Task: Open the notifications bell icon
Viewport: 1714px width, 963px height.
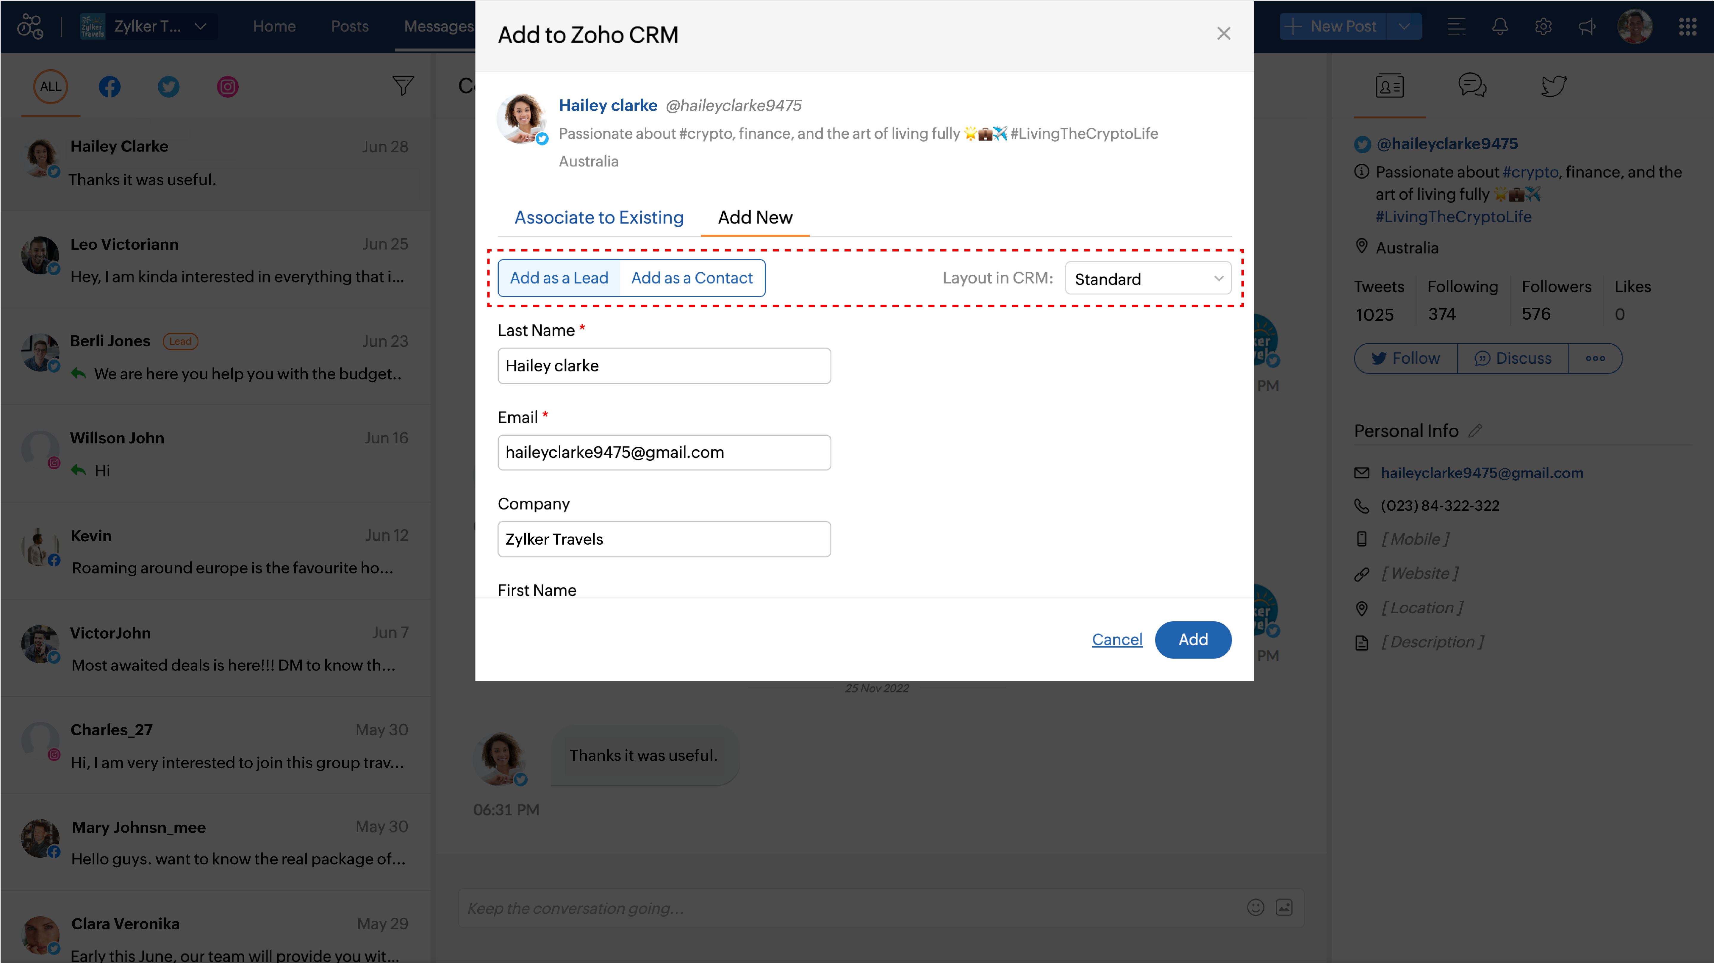Action: pos(1499,26)
